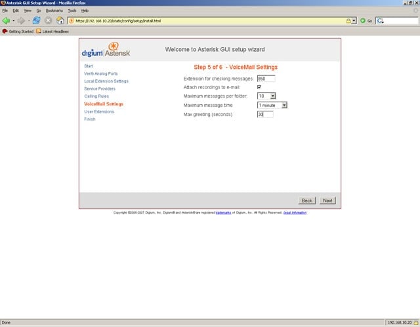Go to Service Providers step
The height and width of the screenshot is (327, 420).
click(x=100, y=88)
